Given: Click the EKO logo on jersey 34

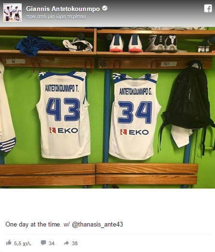Looking at the screenshot, I should point(134,132).
